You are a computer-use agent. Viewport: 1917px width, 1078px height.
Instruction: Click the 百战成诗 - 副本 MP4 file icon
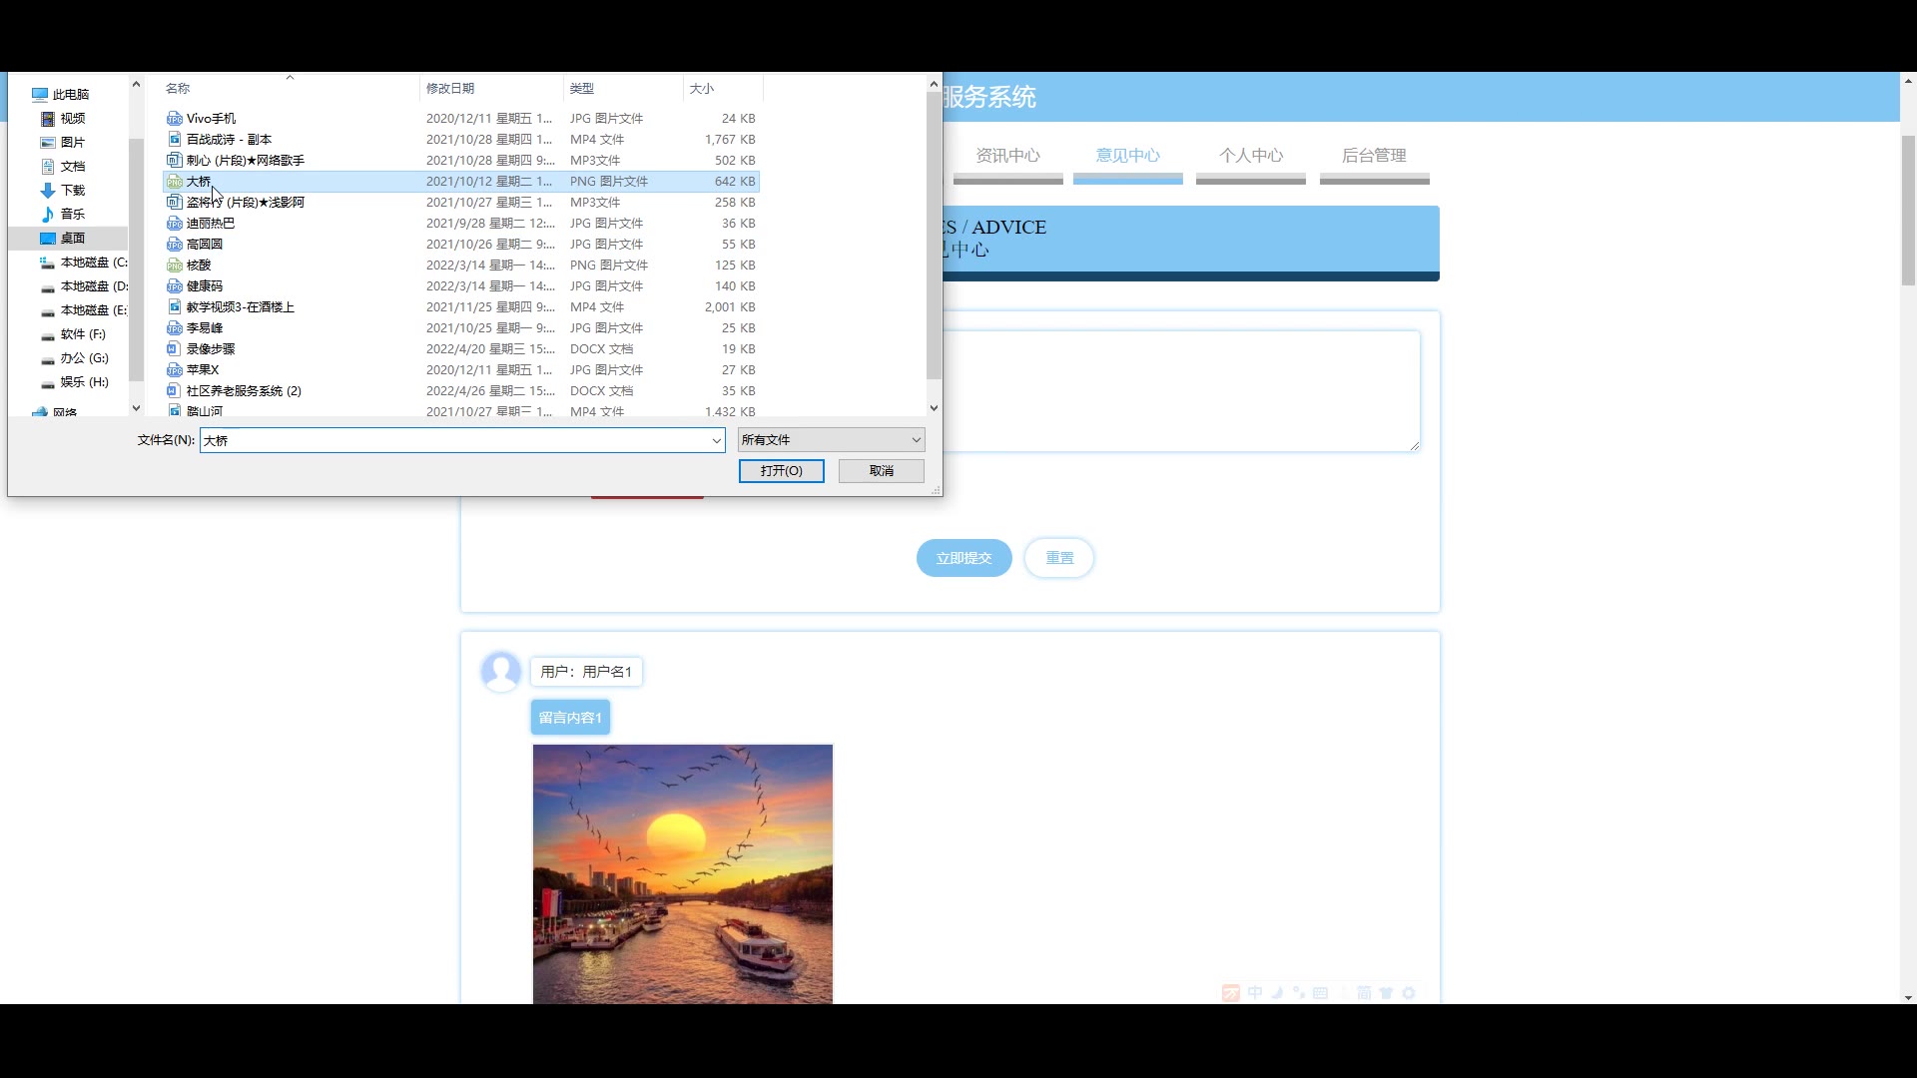click(x=175, y=140)
